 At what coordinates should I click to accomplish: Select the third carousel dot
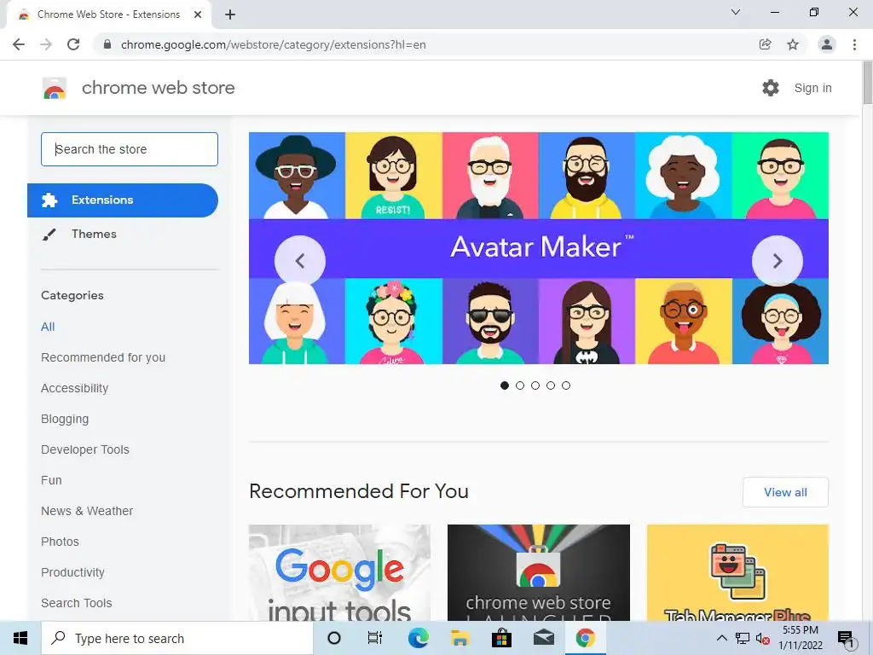click(535, 385)
